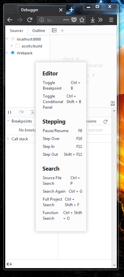
Task: Click the Step Out shortcut row
Action: click(x=62, y=154)
